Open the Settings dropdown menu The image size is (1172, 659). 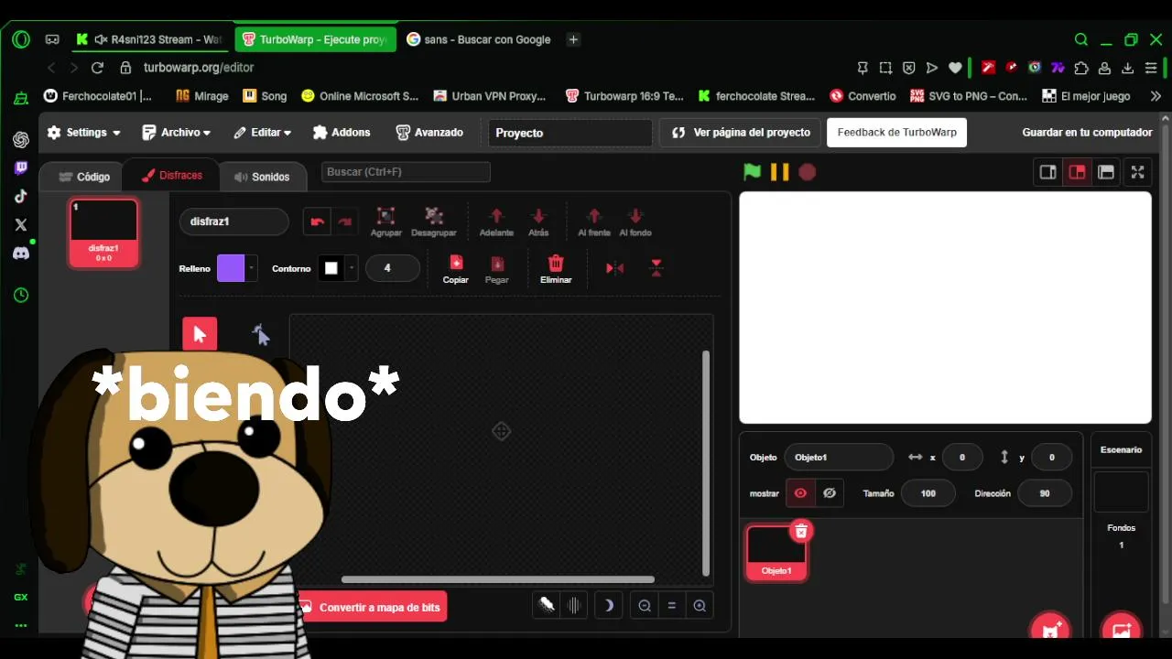83,133
